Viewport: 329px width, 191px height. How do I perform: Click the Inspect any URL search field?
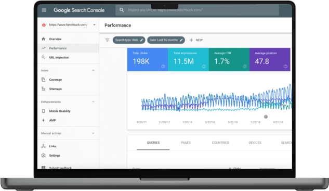point(197,10)
